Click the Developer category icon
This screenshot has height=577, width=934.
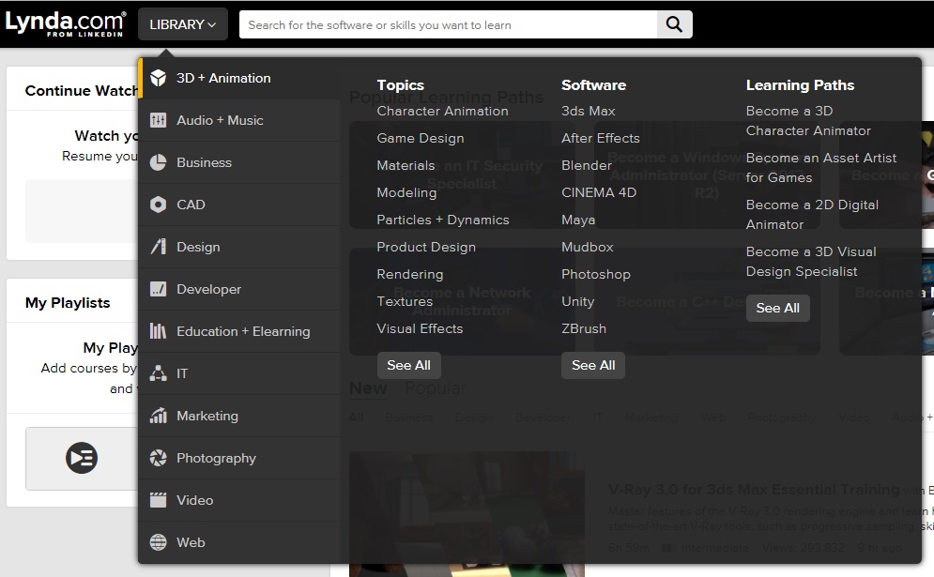click(x=159, y=289)
